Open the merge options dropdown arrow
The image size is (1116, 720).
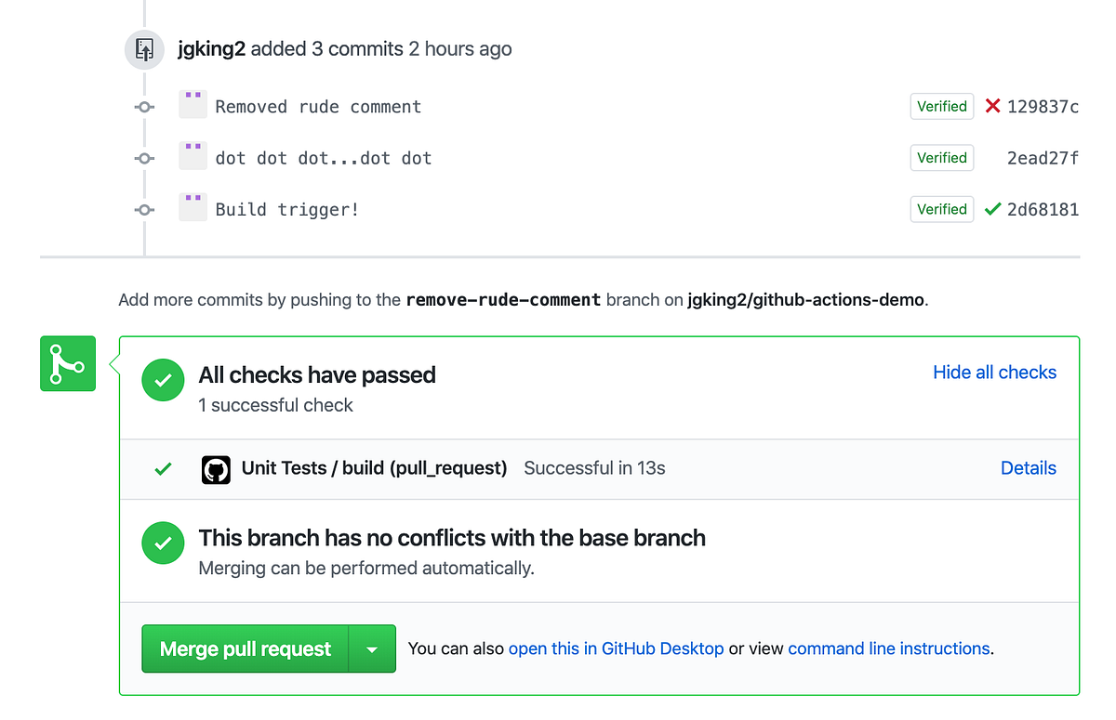tap(372, 648)
